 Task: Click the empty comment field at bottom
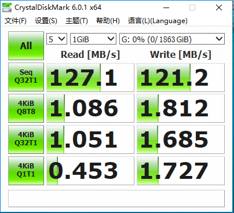[116, 199]
